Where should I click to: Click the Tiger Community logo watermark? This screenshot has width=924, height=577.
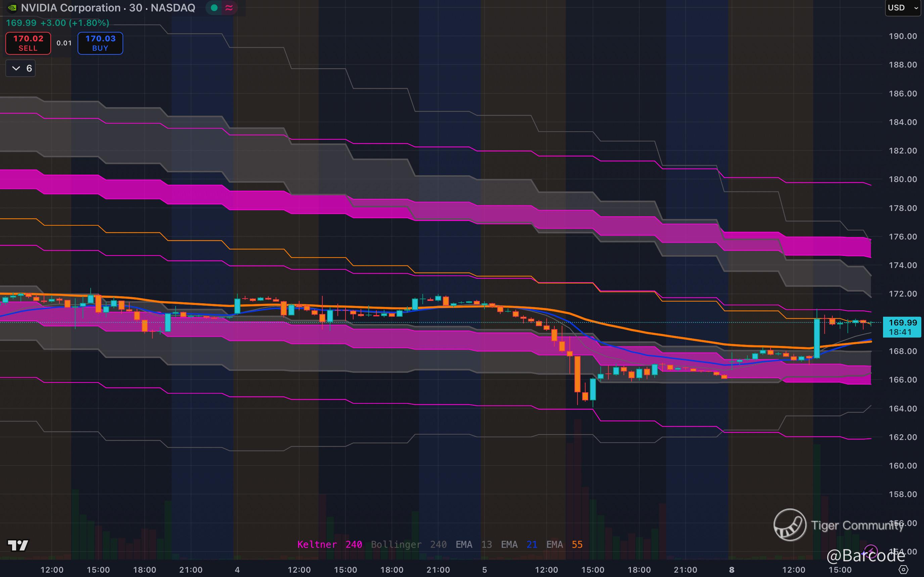point(790,525)
